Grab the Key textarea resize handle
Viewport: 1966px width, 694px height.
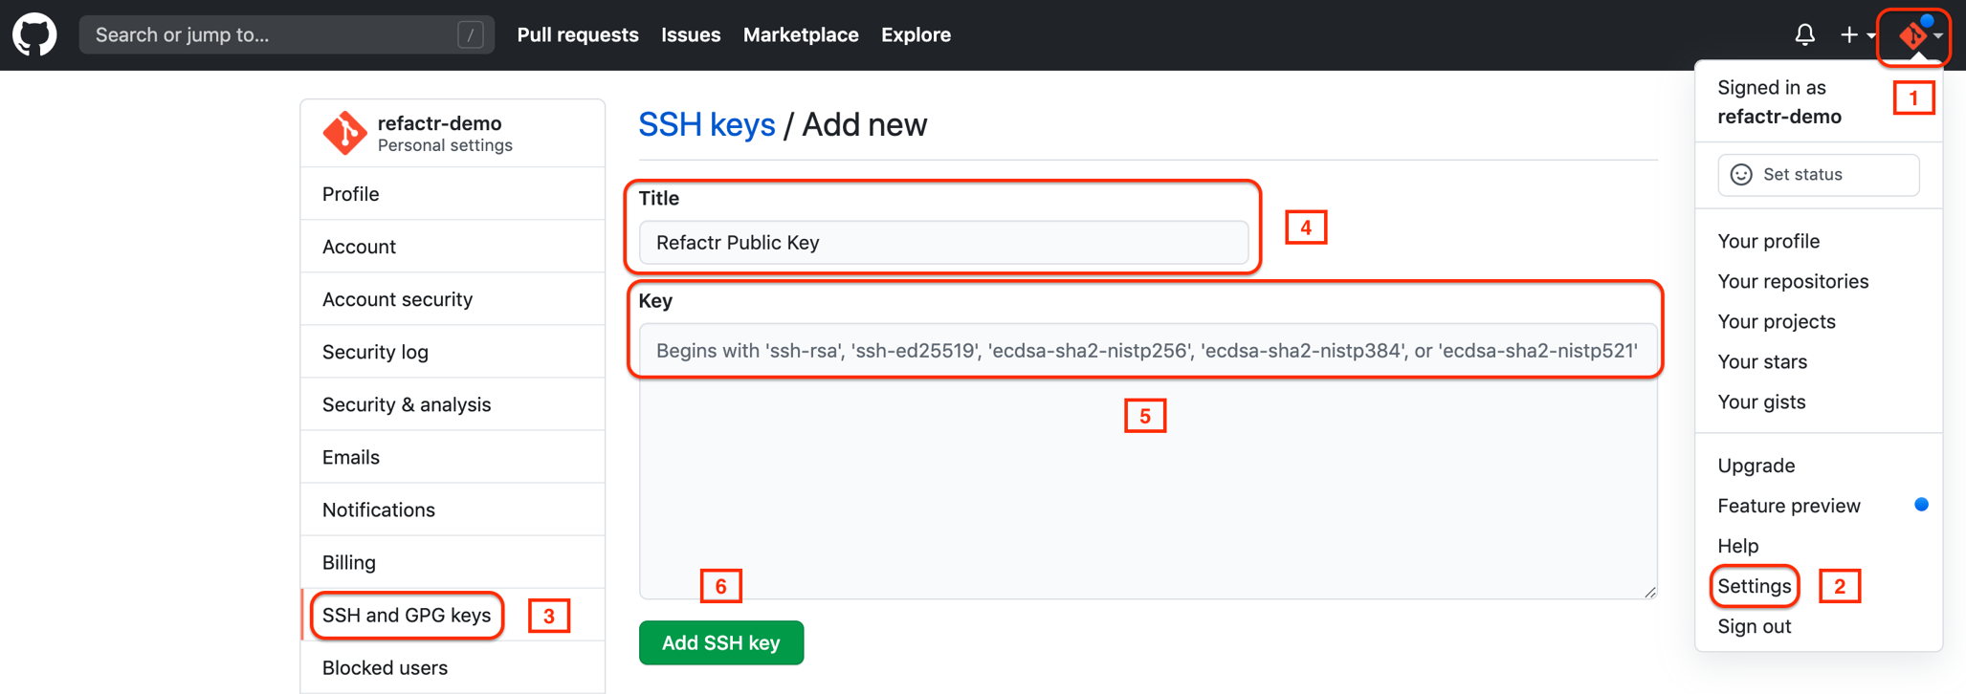(x=1649, y=592)
